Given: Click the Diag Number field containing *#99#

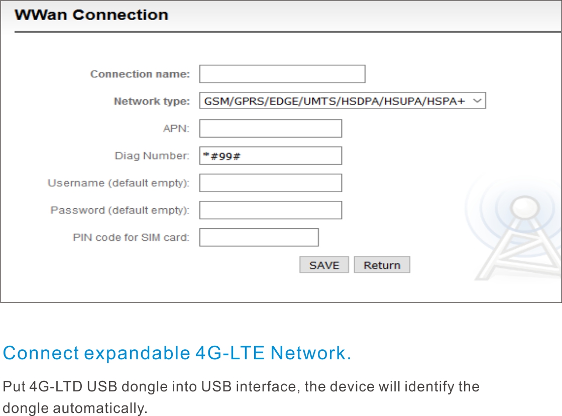Looking at the screenshot, I should [271, 156].
